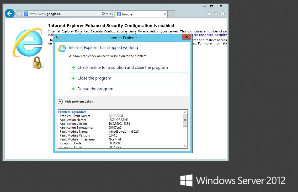The image size is (298, 192).
Task: Click the browser Forward arrow button
Action: [x=19, y=14]
